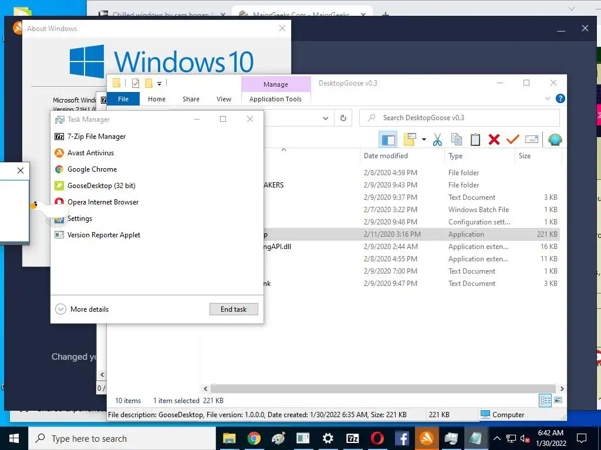Click the muted volume tray icon
The height and width of the screenshot is (450, 601).
click(x=525, y=438)
